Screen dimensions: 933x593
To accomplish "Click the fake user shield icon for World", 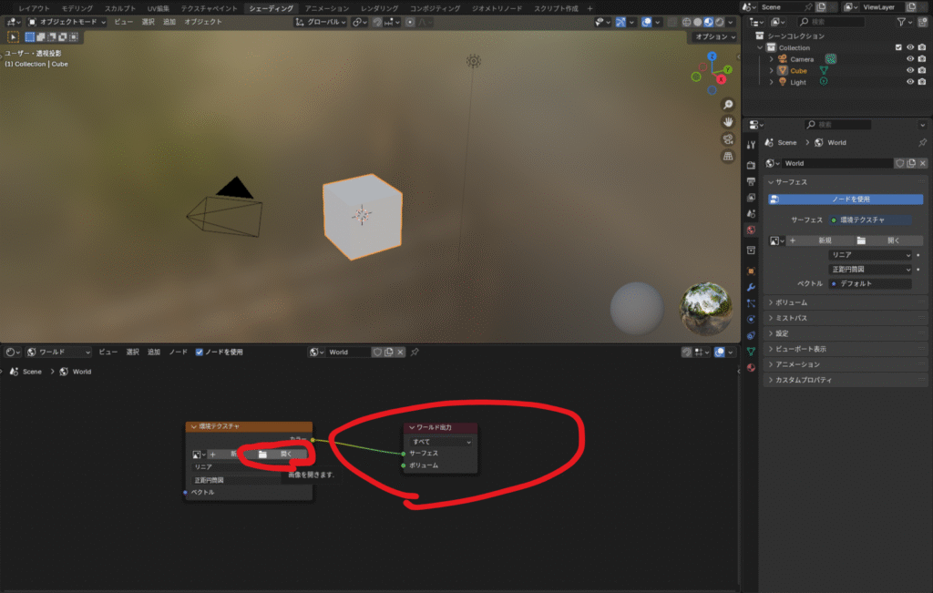I will coord(899,163).
